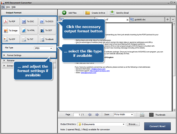This screenshot has height=134, width=177.
Task: Open the sales@avs4you.com link
Action: (88, 73)
